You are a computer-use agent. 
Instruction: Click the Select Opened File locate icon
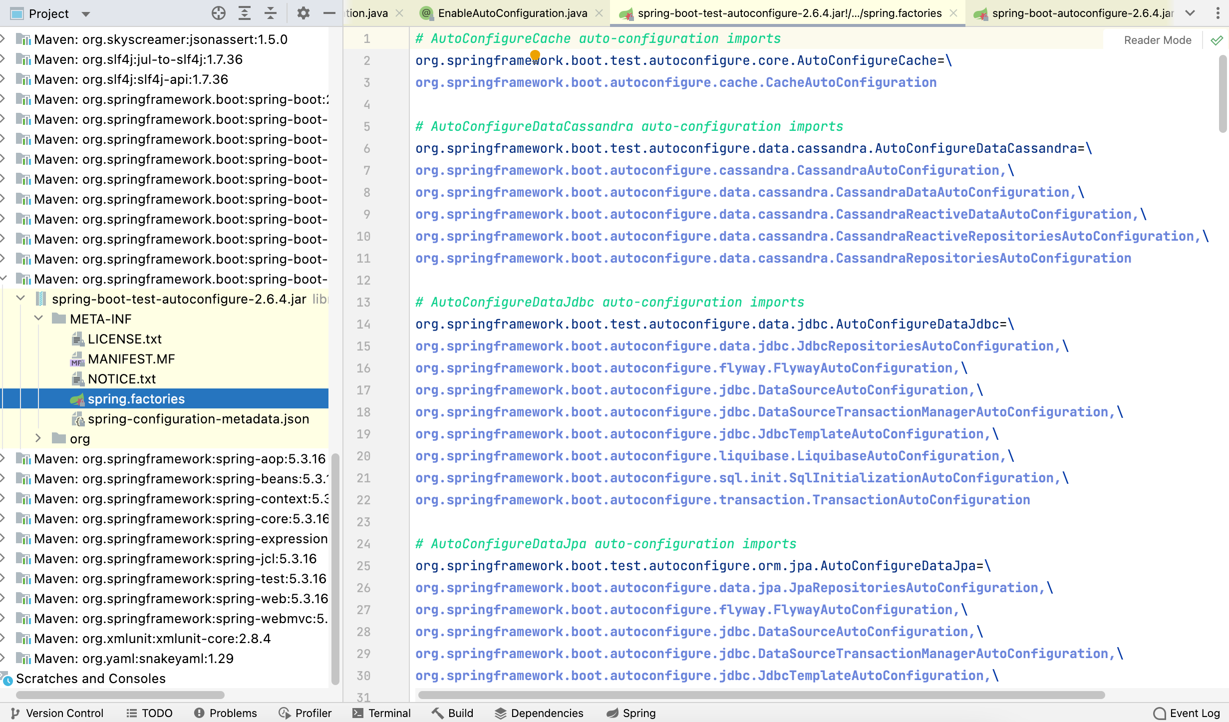(x=219, y=13)
